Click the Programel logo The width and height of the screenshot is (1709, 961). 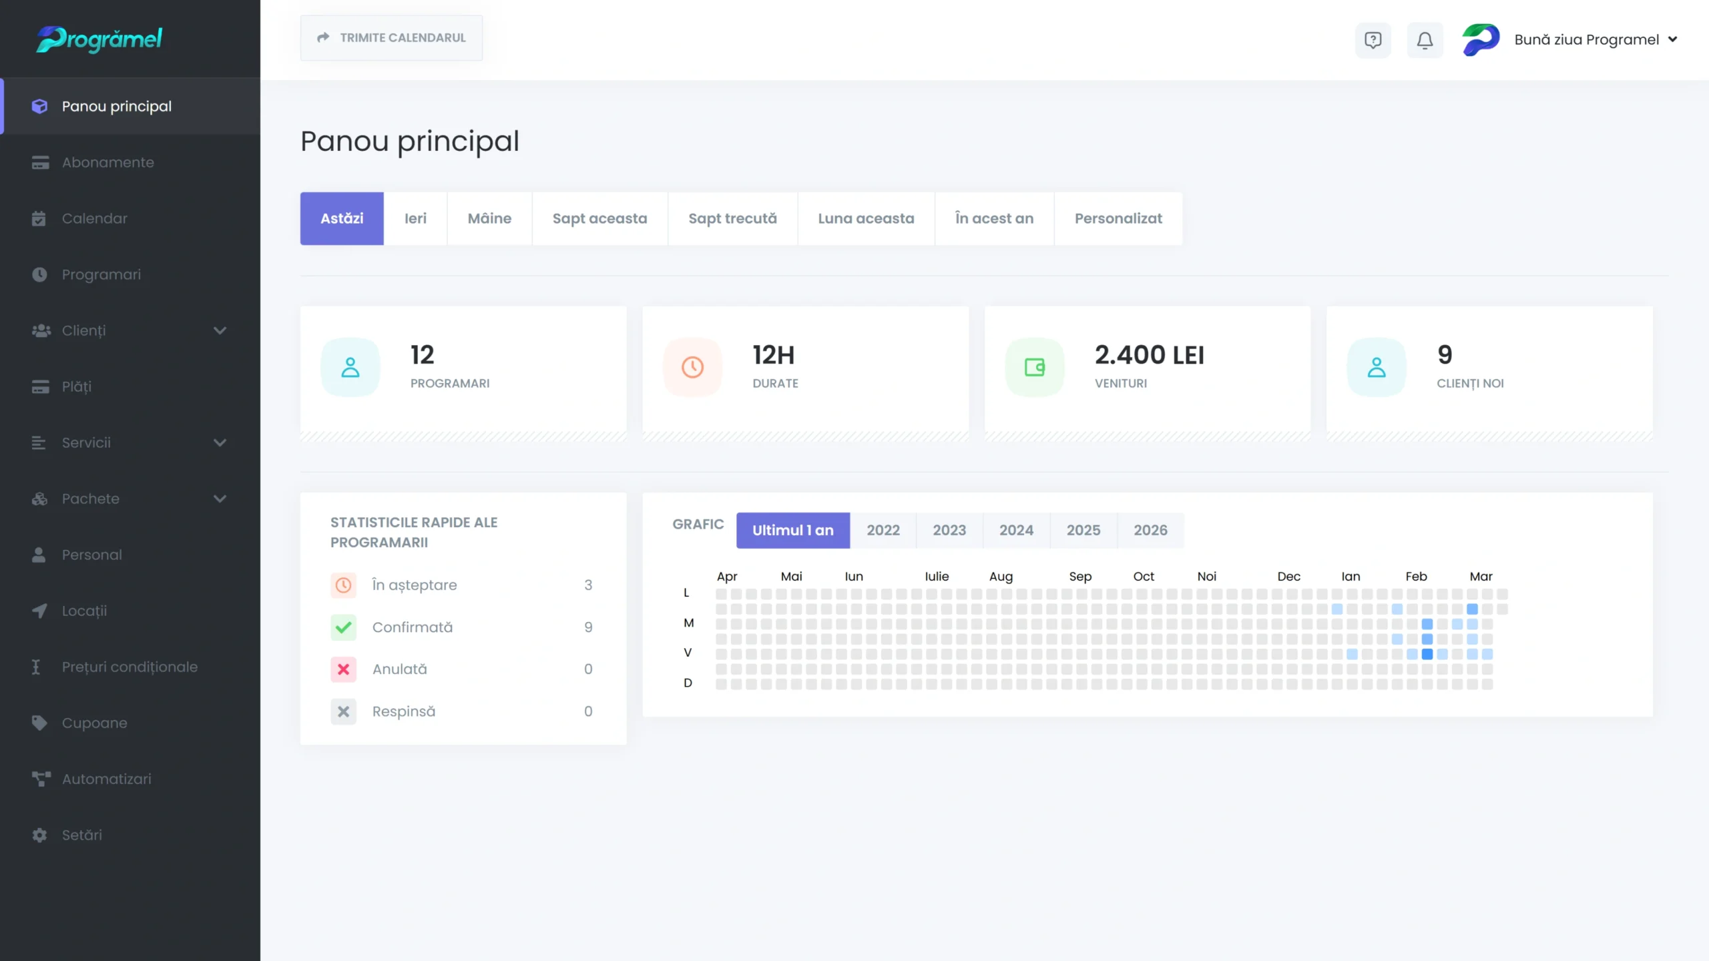point(99,39)
